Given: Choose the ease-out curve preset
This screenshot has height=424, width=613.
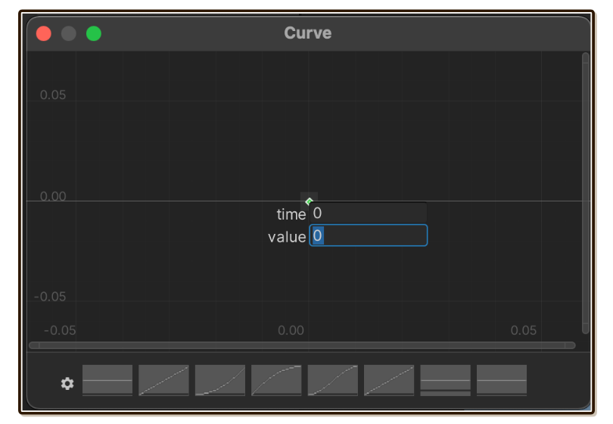Looking at the screenshot, I should [x=276, y=380].
